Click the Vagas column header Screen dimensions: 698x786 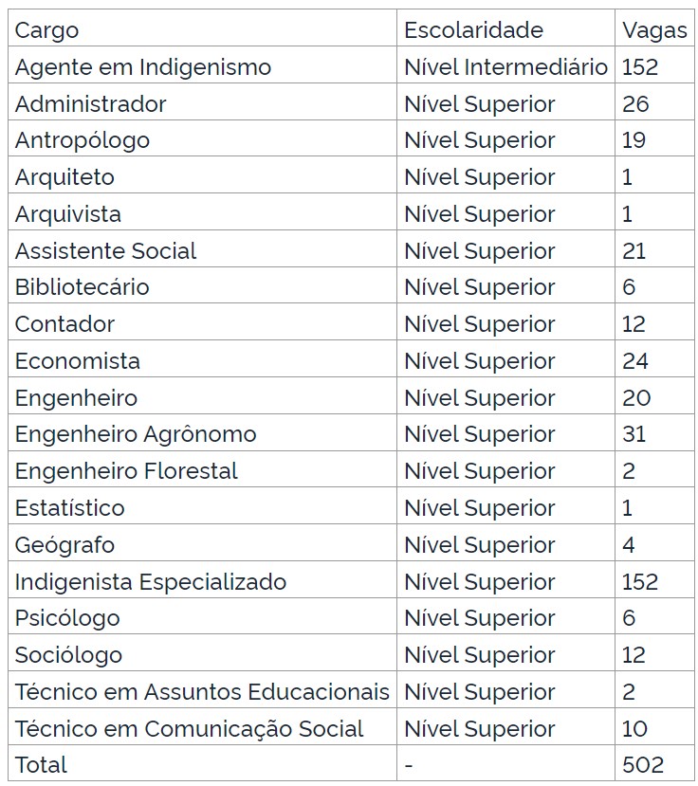click(654, 30)
